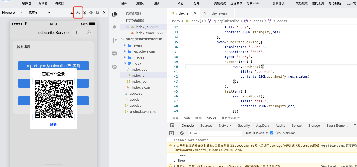Click the simulator circled X close capsule button
Screen dimensions: 357x167
(x=89, y=33)
